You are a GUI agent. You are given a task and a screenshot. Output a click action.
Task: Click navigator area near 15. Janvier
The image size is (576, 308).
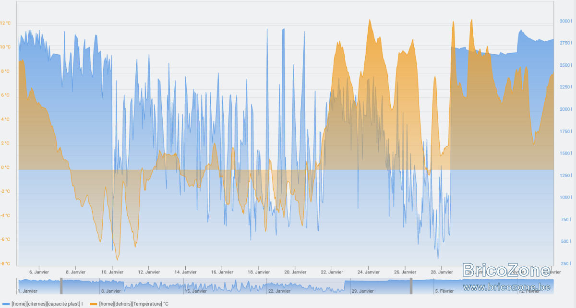(195, 291)
